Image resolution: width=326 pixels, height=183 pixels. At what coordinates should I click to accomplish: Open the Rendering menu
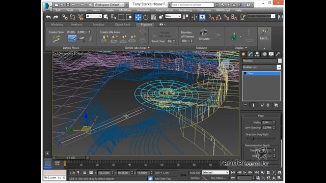pos(185,10)
